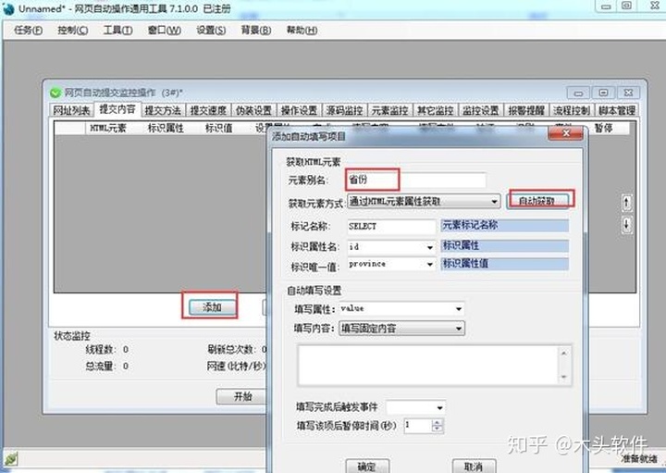
Task: Click up arrow of text area scrollbar
Action: (x=564, y=354)
